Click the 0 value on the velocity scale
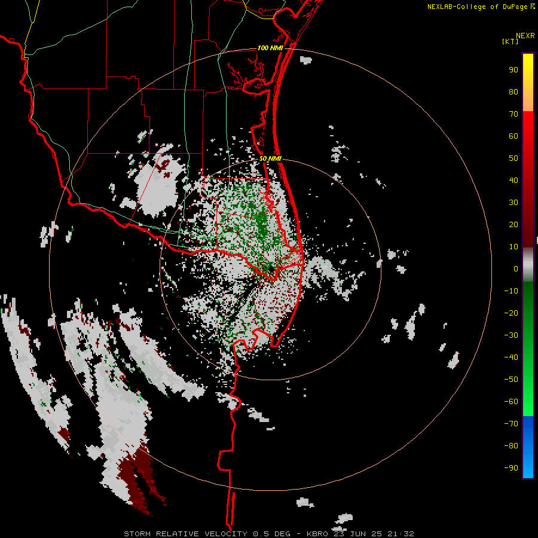This screenshot has height=538, width=538. point(516,268)
